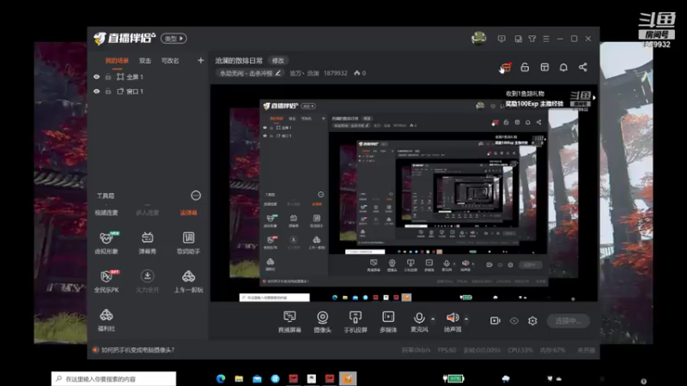Hide the 全屏 1 source with eye icon
The image size is (687, 386).
pyautogui.click(x=97, y=77)
